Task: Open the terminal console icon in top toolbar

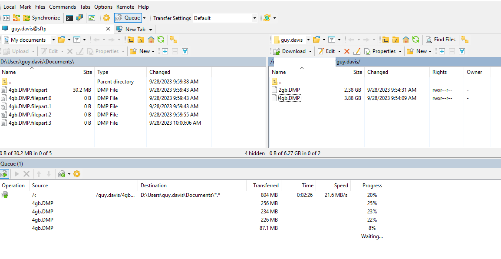Action: click(69, 18)
